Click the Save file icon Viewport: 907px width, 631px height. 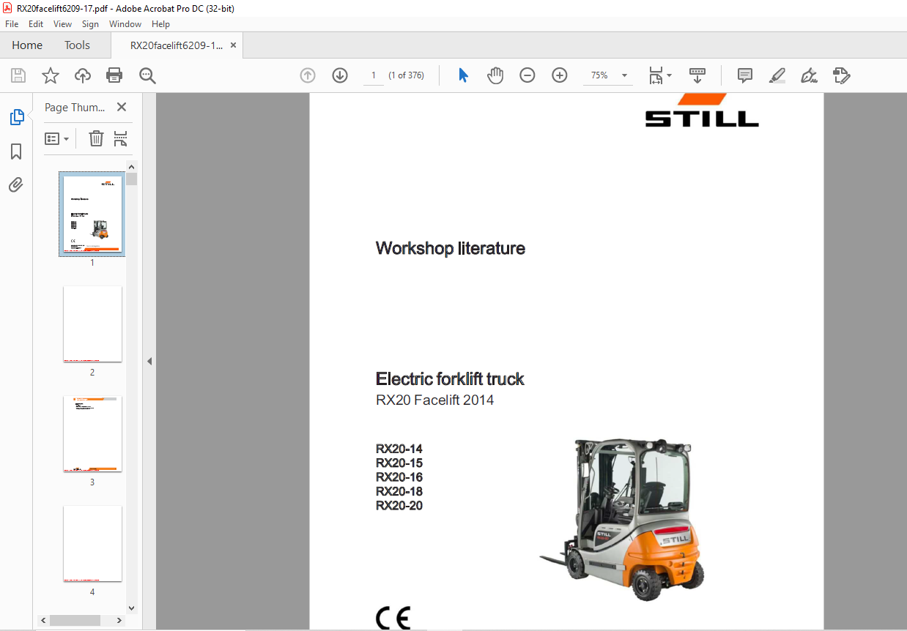click(x=18, y=75)
